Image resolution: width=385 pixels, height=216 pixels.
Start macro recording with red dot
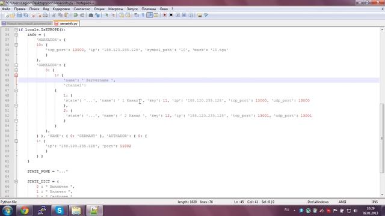(x=164, y=15)
